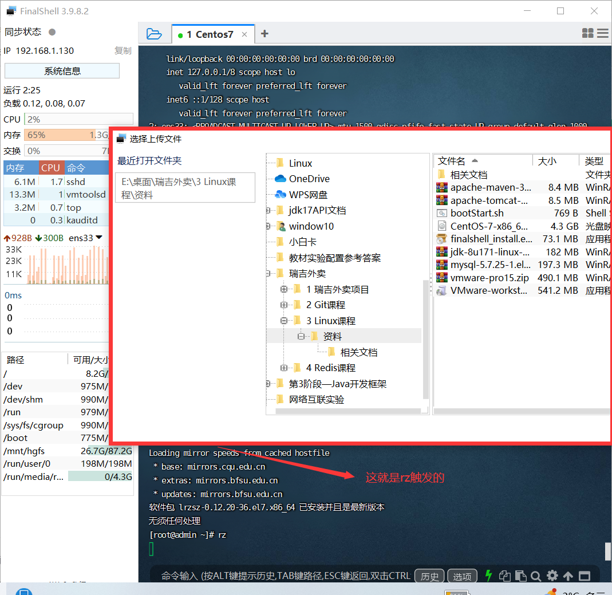Viewport: 612px width, 595px height.
Task: Select the 教材实验配置参考答案 folder
Action: coord(334,258)
